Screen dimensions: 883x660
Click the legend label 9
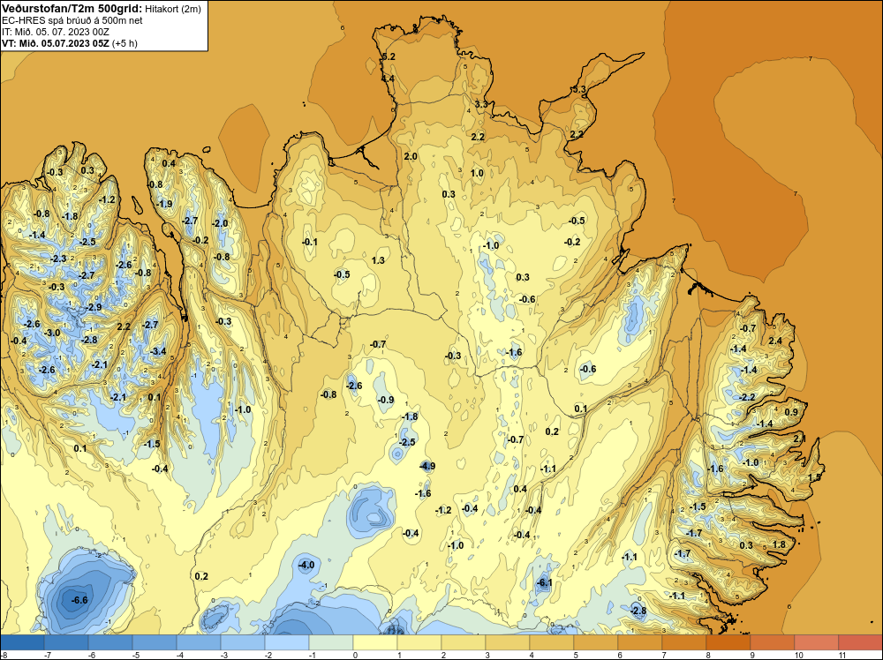tap(751, 655)
